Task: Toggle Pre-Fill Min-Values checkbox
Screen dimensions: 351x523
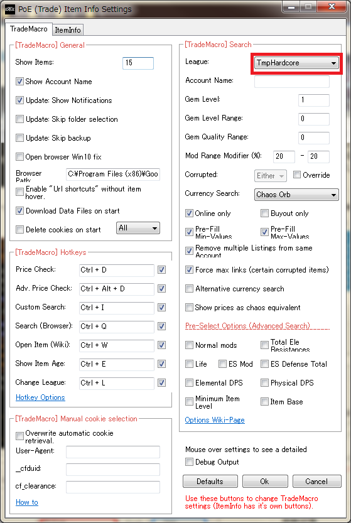Action: point(189,232)
